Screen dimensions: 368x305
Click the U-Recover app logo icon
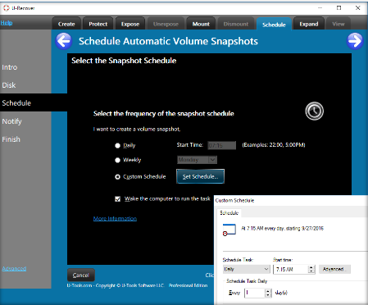[6, 8]
